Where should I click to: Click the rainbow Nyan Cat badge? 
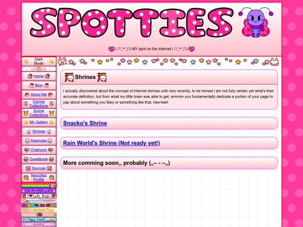[39, 186]
